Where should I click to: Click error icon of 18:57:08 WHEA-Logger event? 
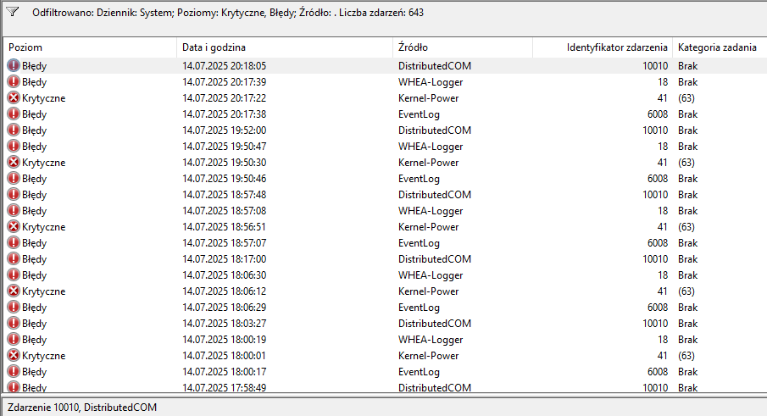pyautogui.click(x=14, y=211)
